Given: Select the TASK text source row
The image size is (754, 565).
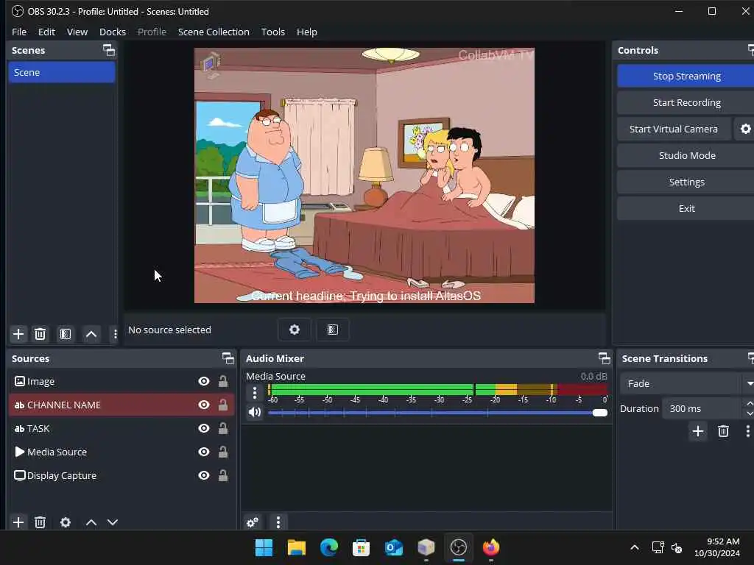Looking at the screenshot, I should point(121,428).
